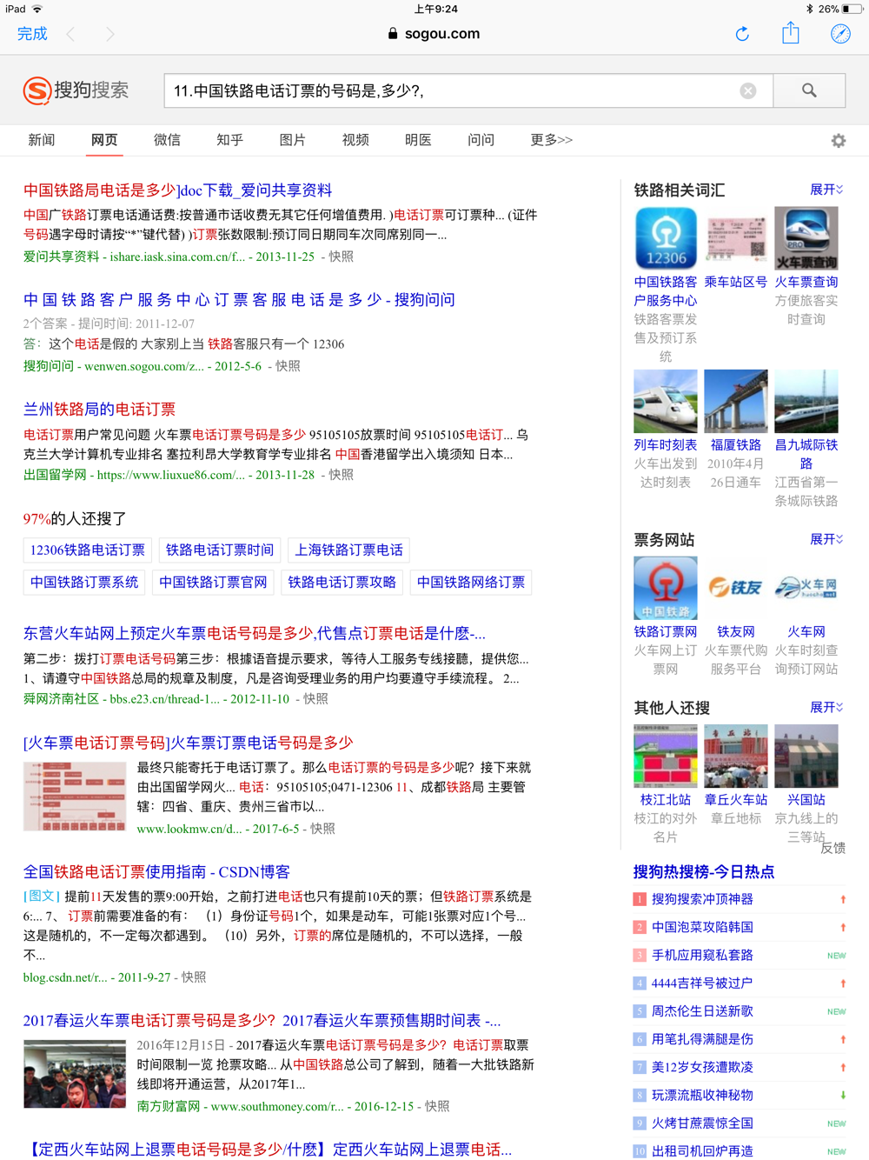Screen dimensions: 869x1160
Task: Open the 乘车站区号 ticket image
Action: 736,238
